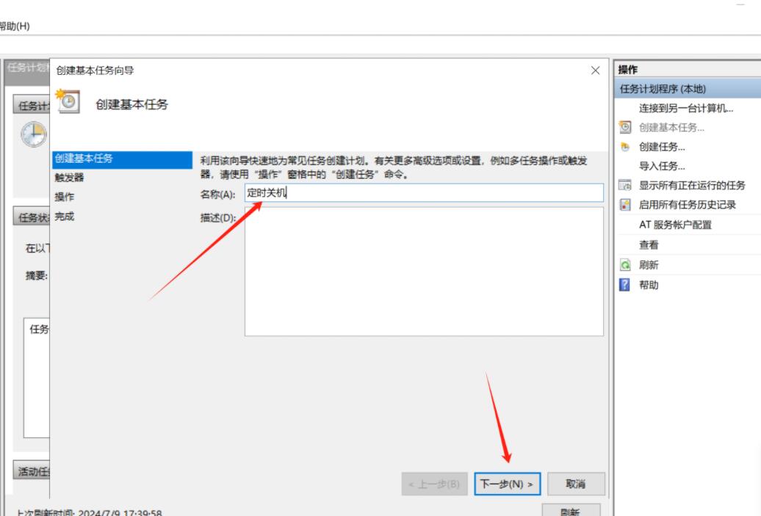Click the 创建任务 icon in the 操作 pane
This screenshot has height=516, width=761.
pyautogui.click(x=625, y=147)
